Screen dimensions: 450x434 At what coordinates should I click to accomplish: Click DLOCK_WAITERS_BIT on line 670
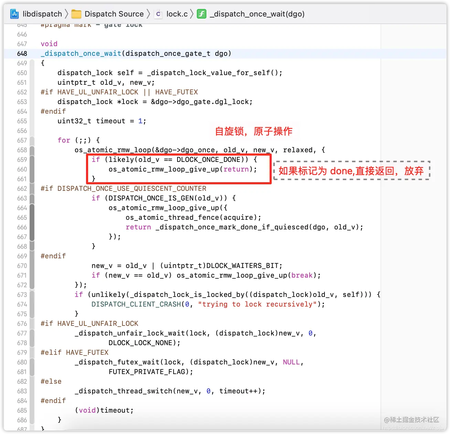[x=242, y=266]
